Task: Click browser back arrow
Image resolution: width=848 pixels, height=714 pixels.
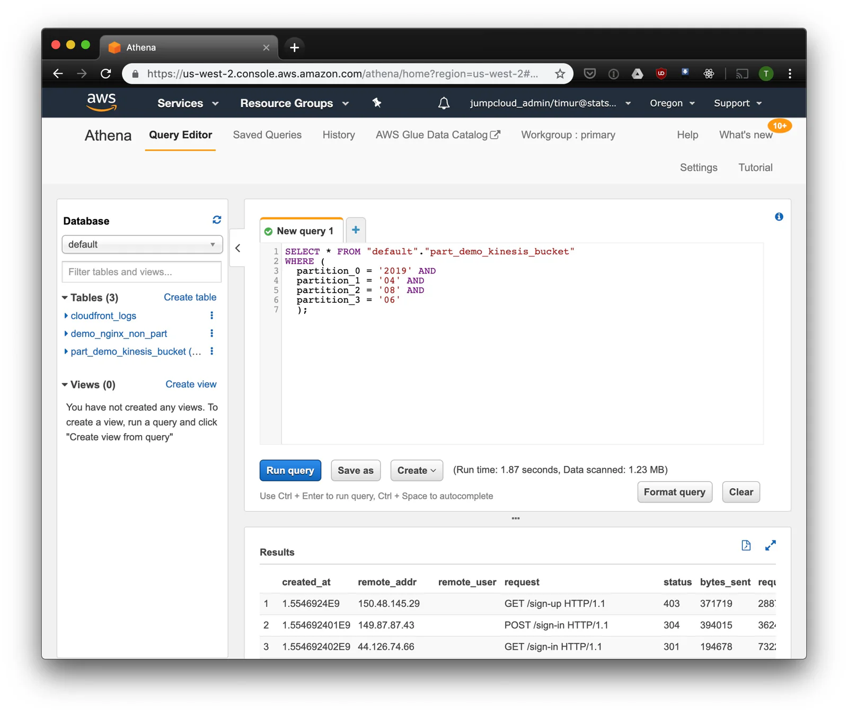Action: [x=58, y=74]
